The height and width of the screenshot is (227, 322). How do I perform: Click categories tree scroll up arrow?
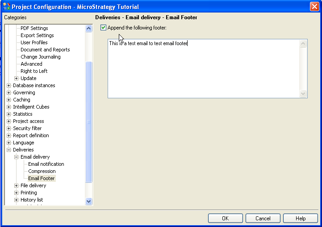(89, 28)
